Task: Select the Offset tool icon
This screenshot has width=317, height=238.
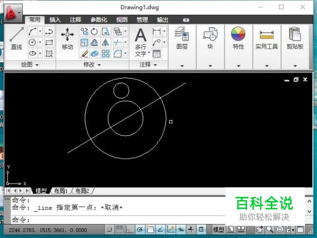Action: click(x=95, y=42)
